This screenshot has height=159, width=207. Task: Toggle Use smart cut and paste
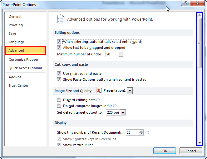tap(59, 74)
